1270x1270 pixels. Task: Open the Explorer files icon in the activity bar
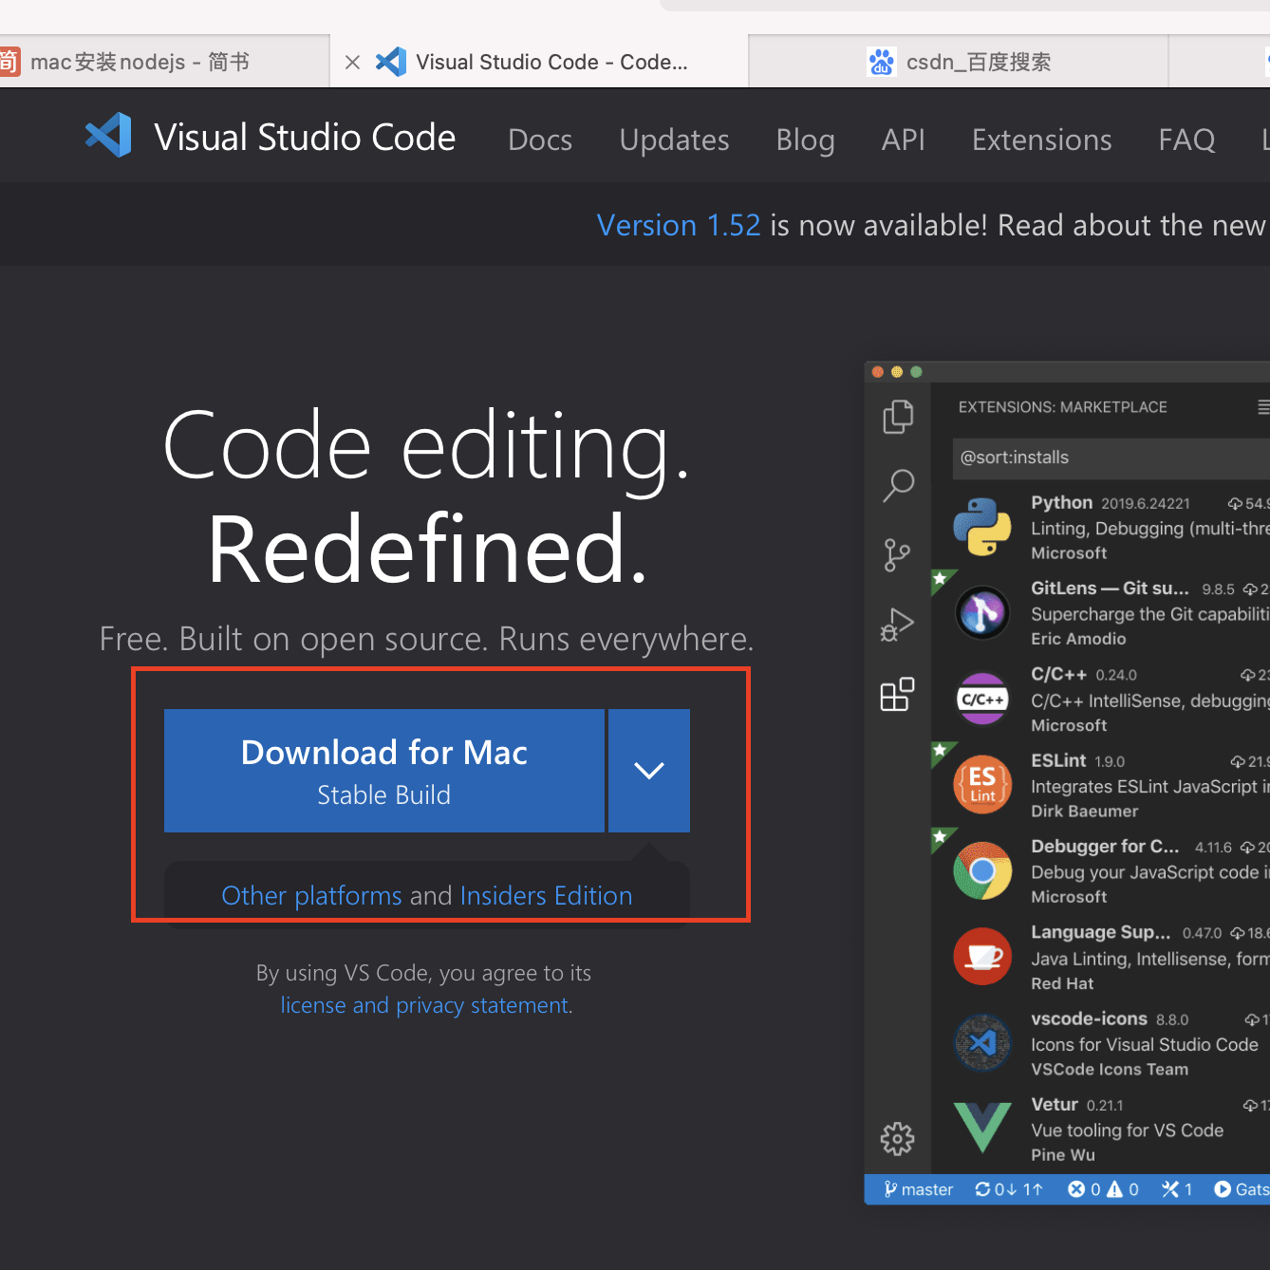pos(897,416)
